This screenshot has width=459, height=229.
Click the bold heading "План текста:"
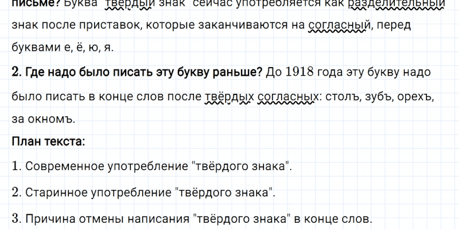48,141
